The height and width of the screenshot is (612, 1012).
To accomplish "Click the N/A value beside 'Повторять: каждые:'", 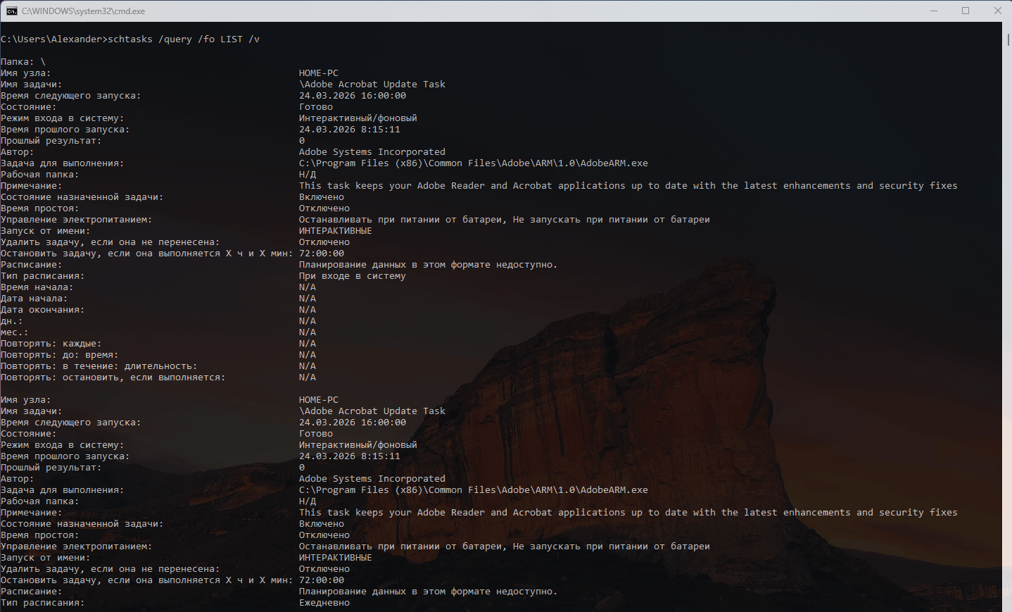I will (x=308, y=344).
